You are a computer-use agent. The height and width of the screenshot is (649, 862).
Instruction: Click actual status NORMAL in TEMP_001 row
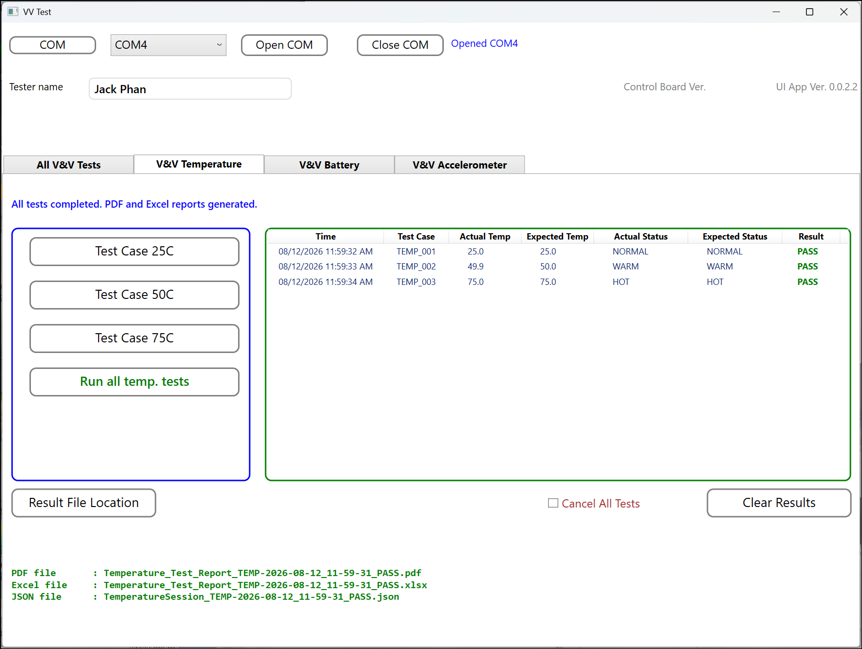pyautogui.click(x=631, y=252)
